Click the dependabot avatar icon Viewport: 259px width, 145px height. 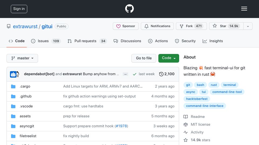(13, 74)
